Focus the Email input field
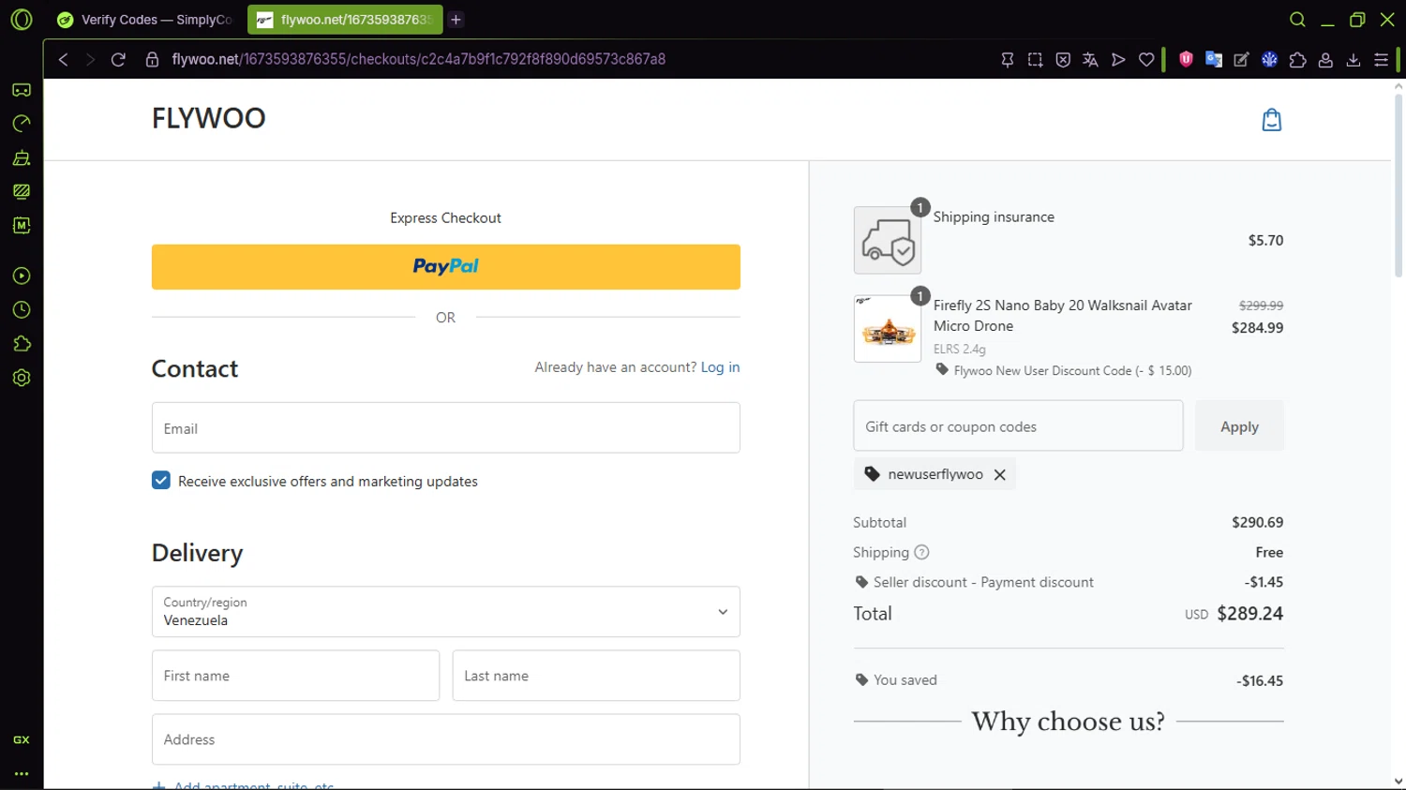 point(446,428)
